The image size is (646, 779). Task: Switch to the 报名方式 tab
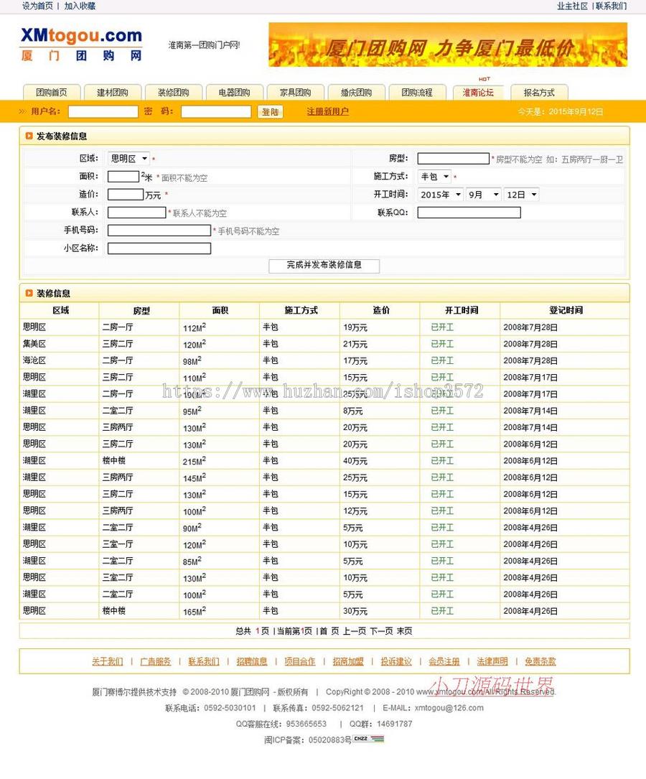(539, 93)
